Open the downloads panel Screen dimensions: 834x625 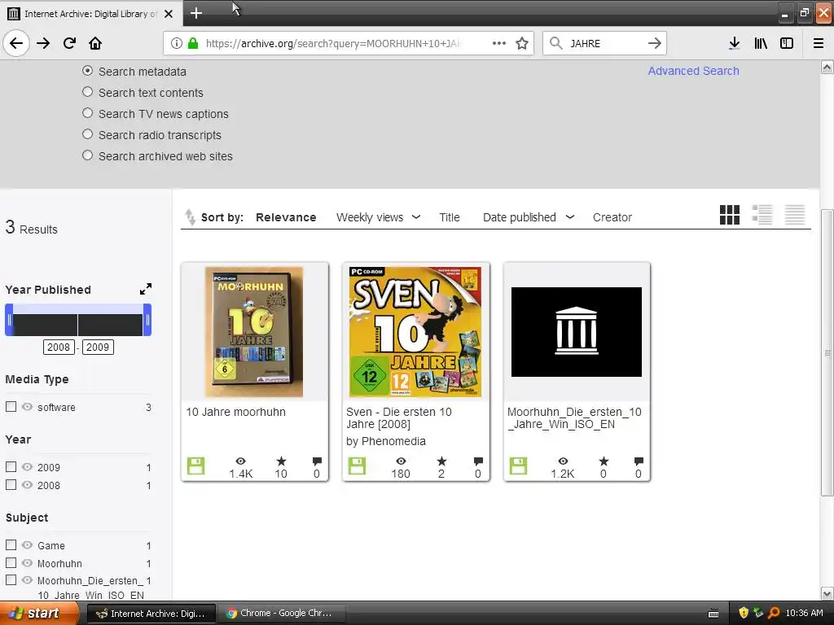[734, 43]
